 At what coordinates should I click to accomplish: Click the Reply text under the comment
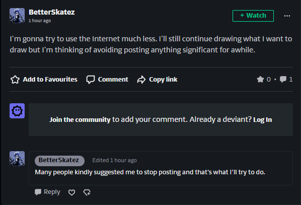pos(52,192)
